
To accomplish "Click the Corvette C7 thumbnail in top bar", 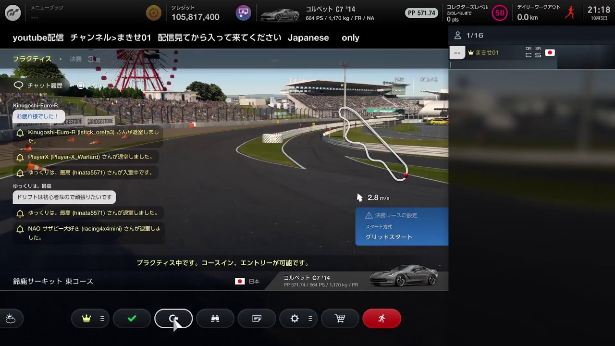I will [x=280, y=14].
